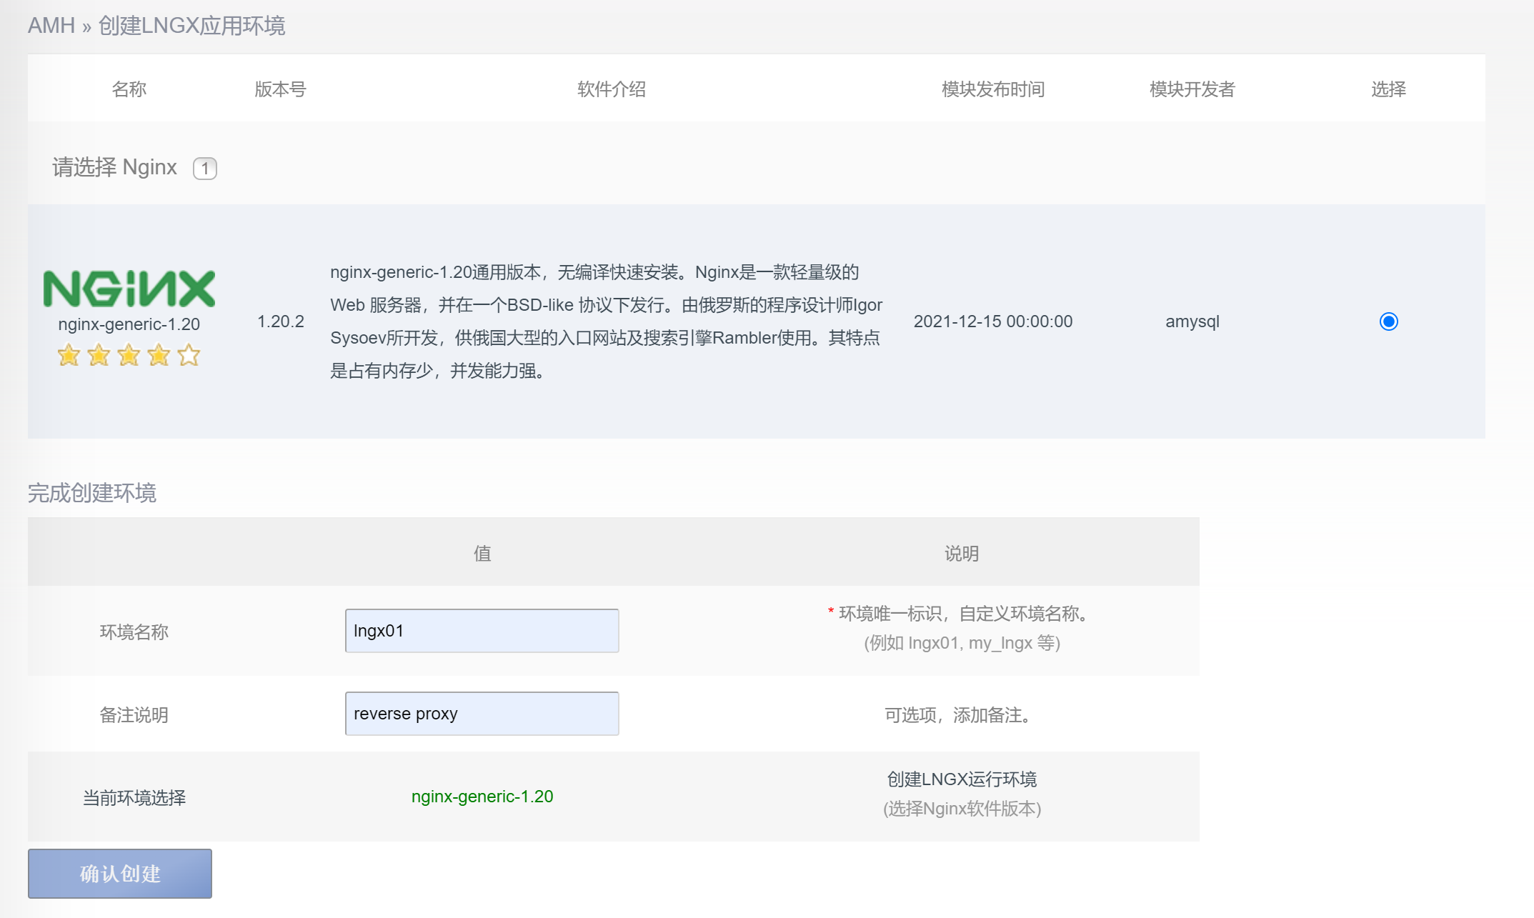Focus the 环境名称 input containing lngx01
The image size is (1534, 918).
tap(482, 631)
